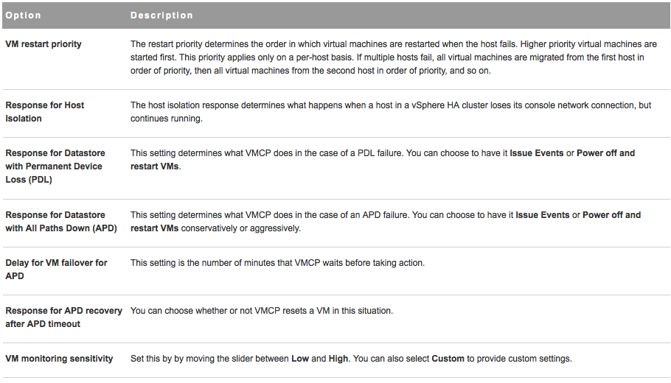This screenshot has width=671, height=383.
Task: Click the Option column header
Action: 24,15
